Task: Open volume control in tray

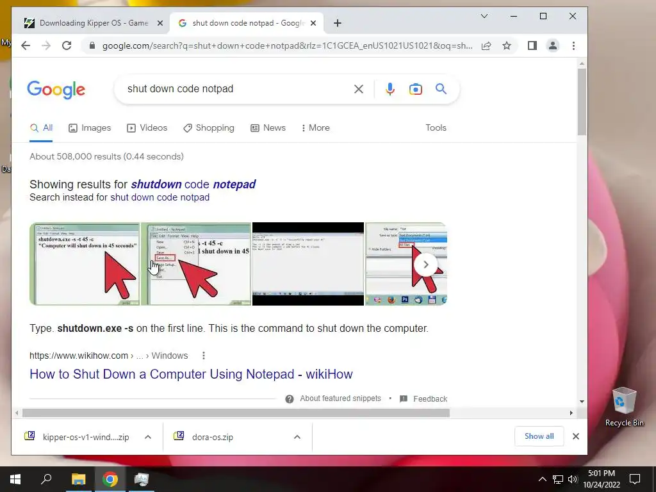Action: pos(573,479)
